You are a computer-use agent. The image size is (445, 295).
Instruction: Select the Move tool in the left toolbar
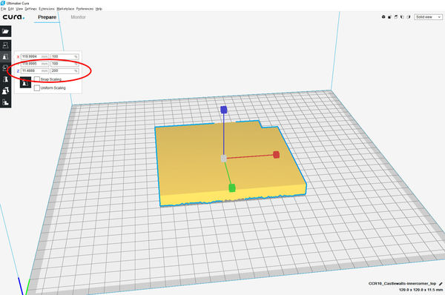pos(5,45)
